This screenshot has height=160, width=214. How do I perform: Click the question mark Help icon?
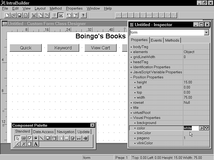(x=83, y=15)
